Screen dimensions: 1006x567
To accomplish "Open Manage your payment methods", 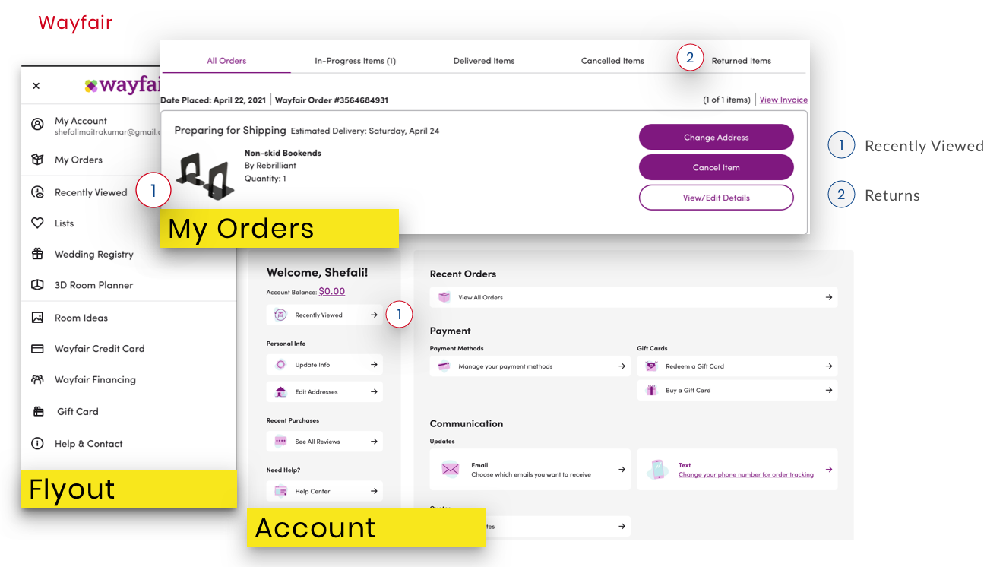I will (530, 366).
